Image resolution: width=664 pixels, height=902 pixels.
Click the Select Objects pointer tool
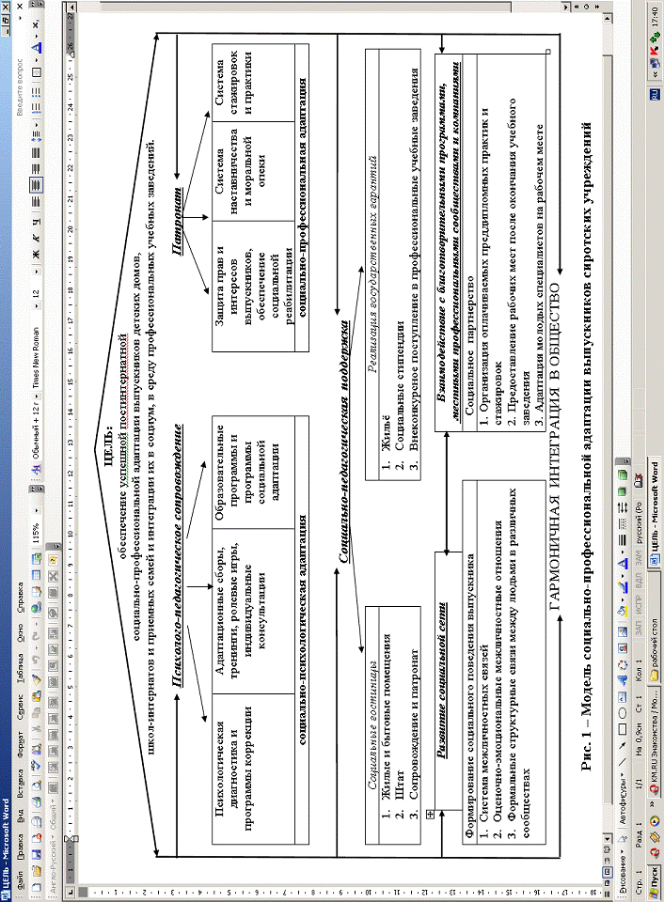point(623,838)
